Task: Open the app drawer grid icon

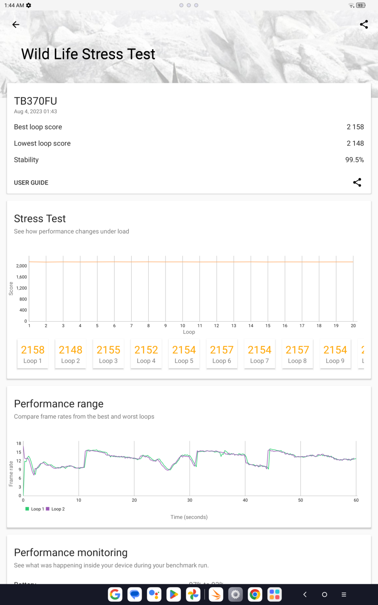Action: pos(274,594)
